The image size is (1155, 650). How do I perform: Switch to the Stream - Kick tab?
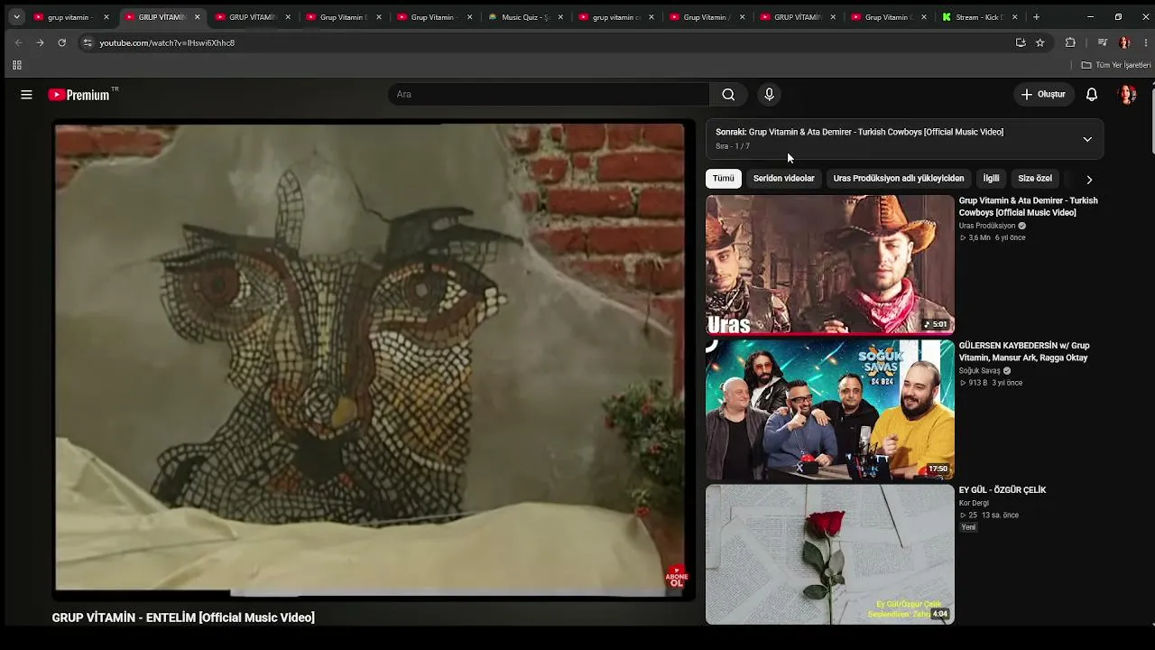pyautogui.click(x=980, y=17)
